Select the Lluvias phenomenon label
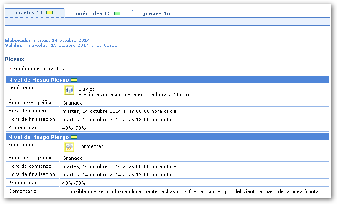This screenshot has height=204, width=337. click(87, 89)
